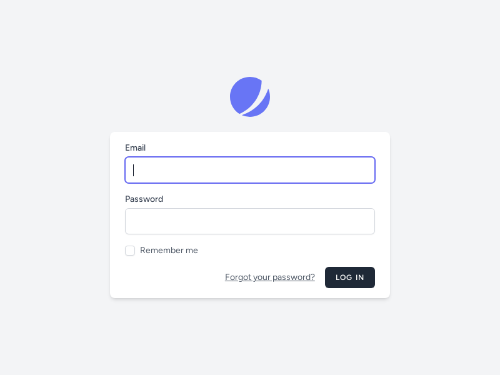The image size is (500, 375).
Task: Start password recovery via Forgot link
Action: (x=270, y=277)
